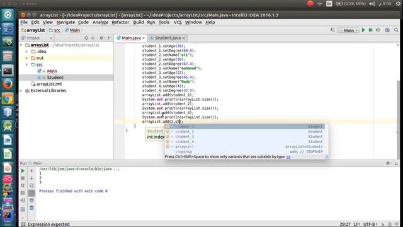Open the Navigate menu
The height and width of the screenshot is (227, 403).
click(65, 23)
